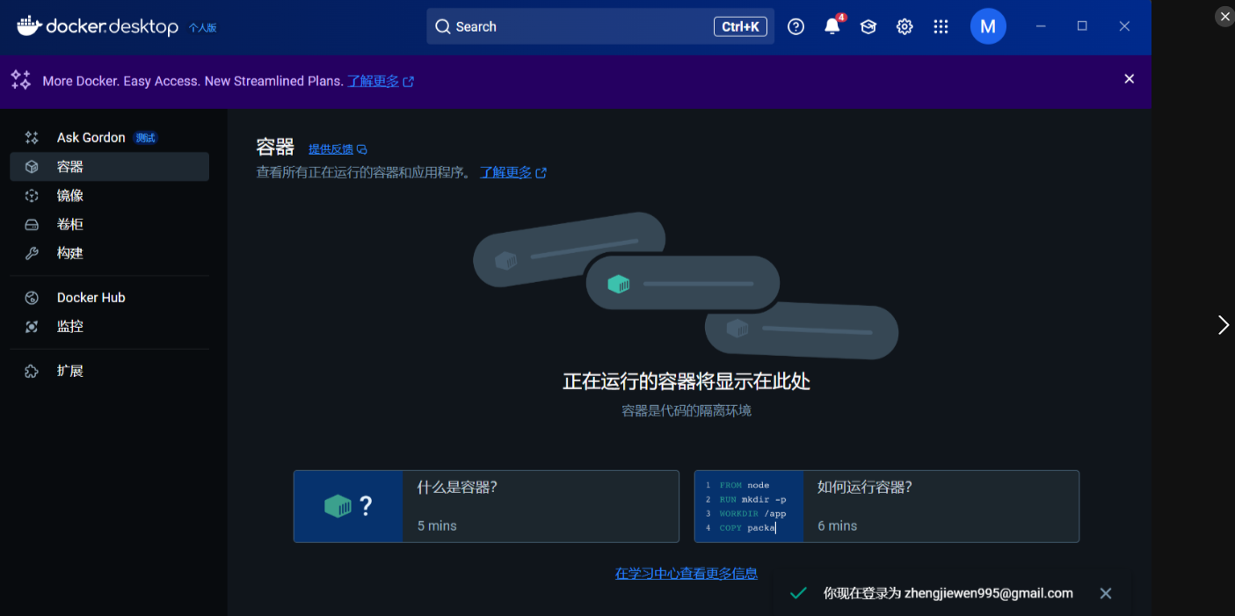Click the 个人版 edition label

(202, 28)
